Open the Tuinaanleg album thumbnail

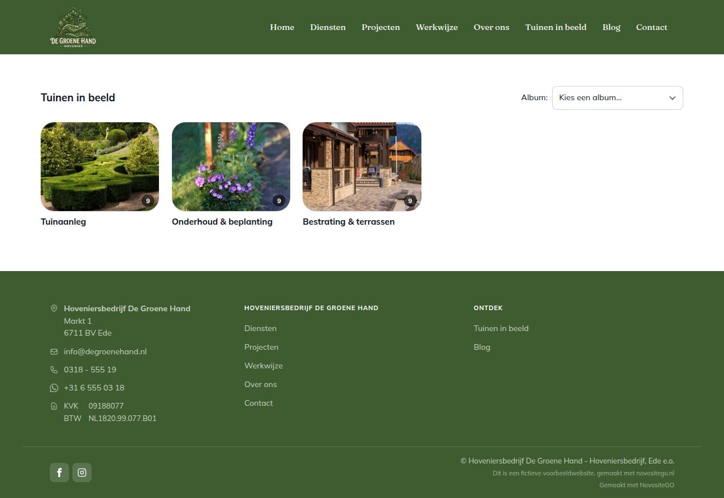(100, 167)
